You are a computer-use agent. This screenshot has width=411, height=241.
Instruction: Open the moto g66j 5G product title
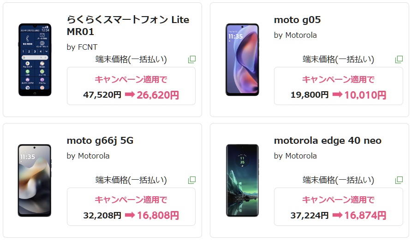tap(100, 141)
